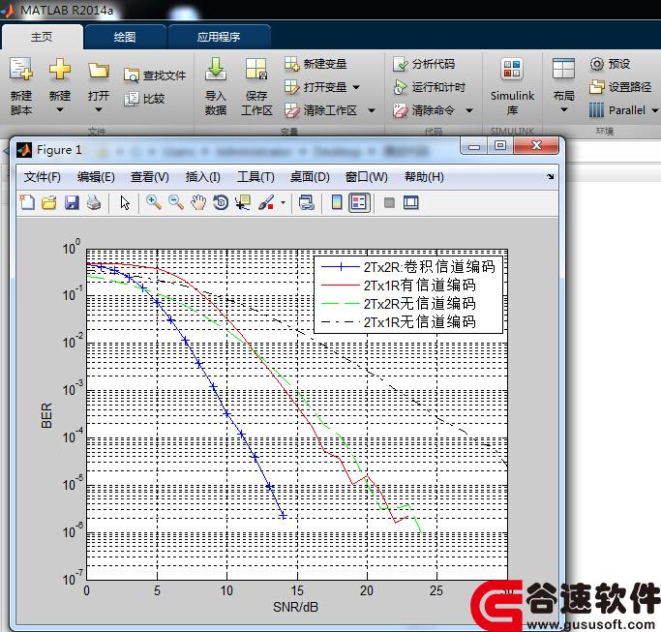The width and height of the screenshot is (661, 632).
Task: Click Open File icon in Figure toolbar
Action: point(49,203)
